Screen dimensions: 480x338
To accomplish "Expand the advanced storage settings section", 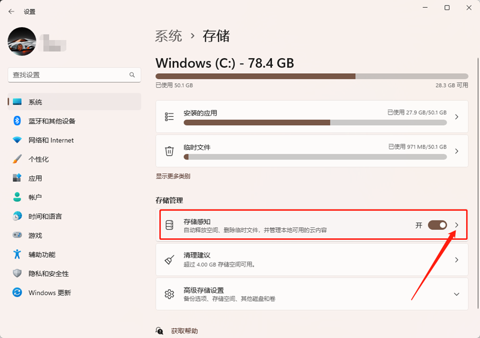I will coord(457,294).
